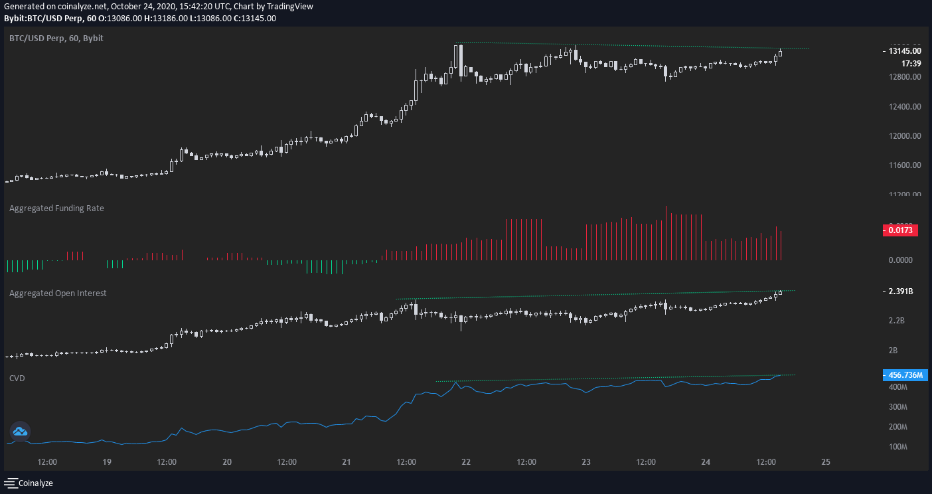Click date label 24 on the time axis

pyautogui.click(x=706, y=461)
